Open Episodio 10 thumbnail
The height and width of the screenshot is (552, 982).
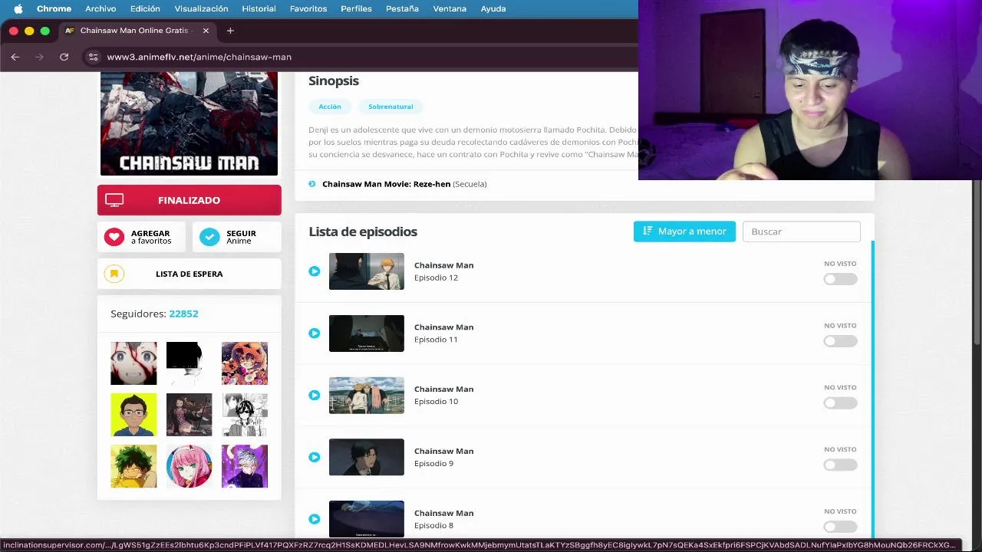click(x=367, y=396)
